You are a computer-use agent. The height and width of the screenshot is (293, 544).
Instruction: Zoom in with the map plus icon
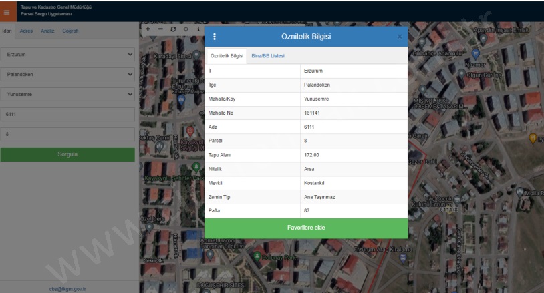(148, 30)
